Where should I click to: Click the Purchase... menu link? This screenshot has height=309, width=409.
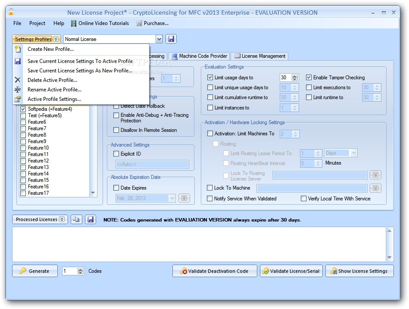[x=152, y=23]
